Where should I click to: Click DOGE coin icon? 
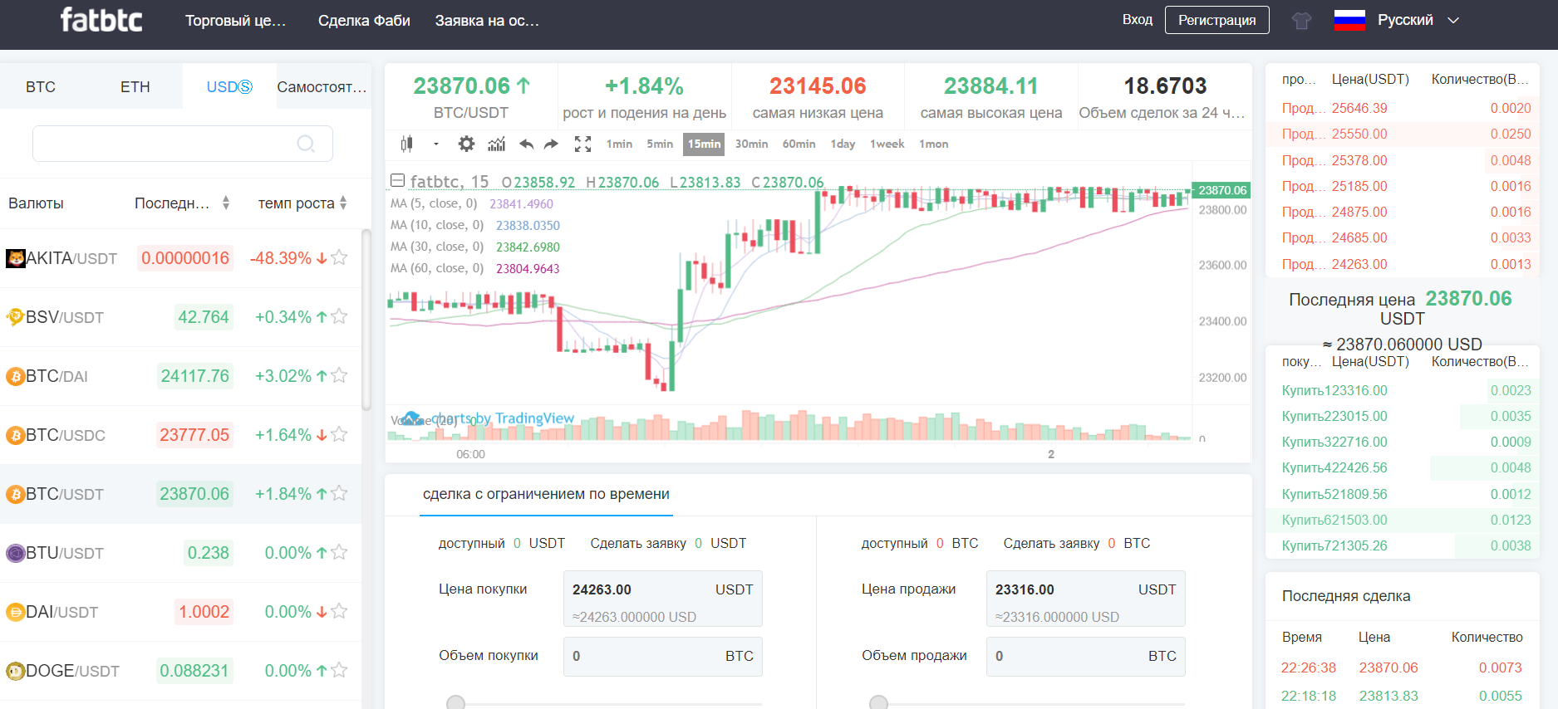[16, 671]
